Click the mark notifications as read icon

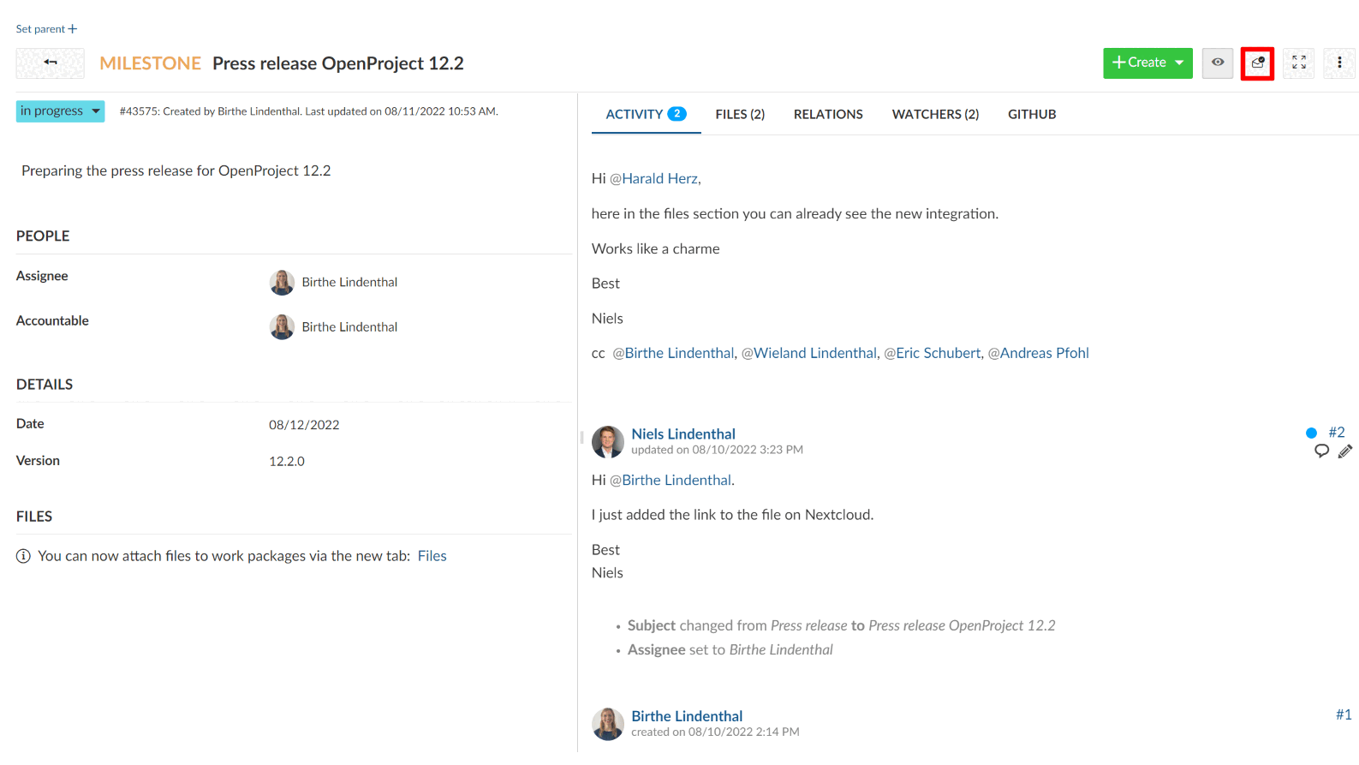[x=1257, y=63]
